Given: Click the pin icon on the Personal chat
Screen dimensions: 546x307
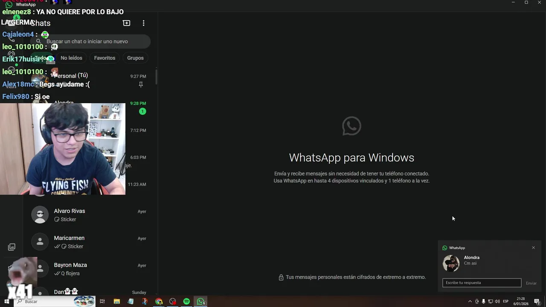Looking at the screenshot, I should coord(141,84).
